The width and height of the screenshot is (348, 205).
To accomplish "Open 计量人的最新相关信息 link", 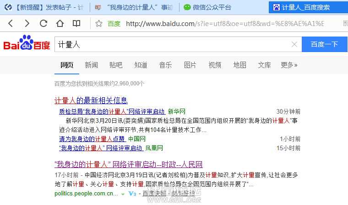I will (x=91, y=100).
